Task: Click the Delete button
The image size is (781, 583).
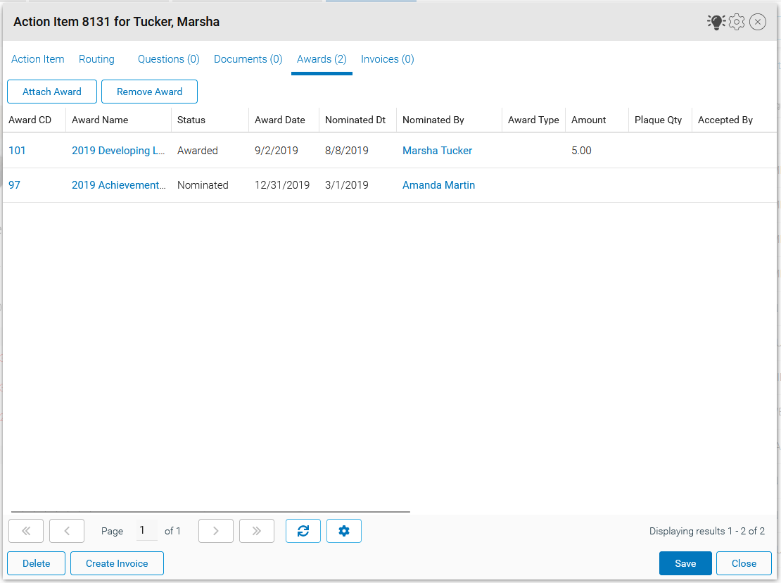Action: [x=37, y=563]
